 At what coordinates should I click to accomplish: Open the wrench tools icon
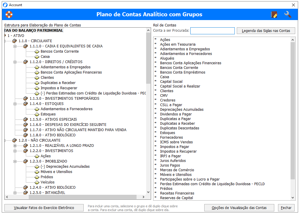[288, 15]
